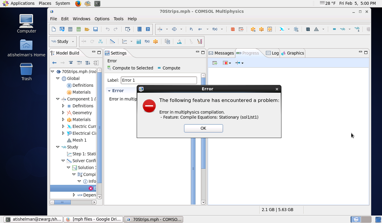
Task: Open atishelman's Home desktop icon
Action: point(26,48)
